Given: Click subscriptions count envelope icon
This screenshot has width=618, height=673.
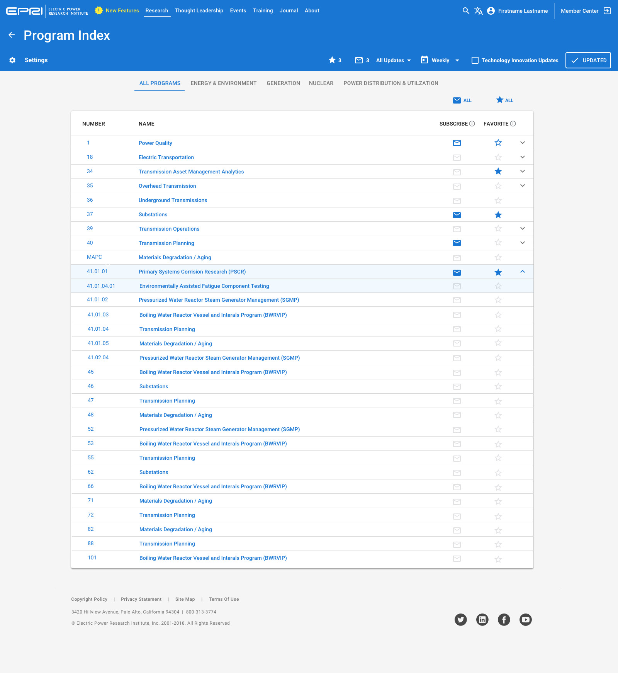Looking at the screenshot, I should 359,60.
